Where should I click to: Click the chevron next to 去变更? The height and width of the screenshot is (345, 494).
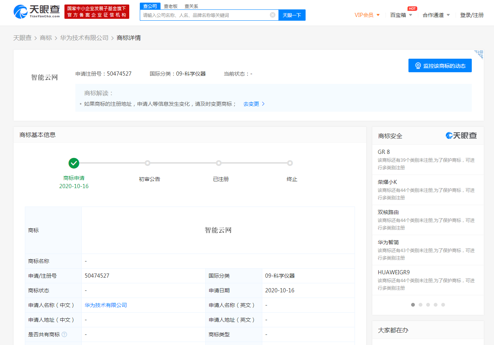tap(263, 104)
